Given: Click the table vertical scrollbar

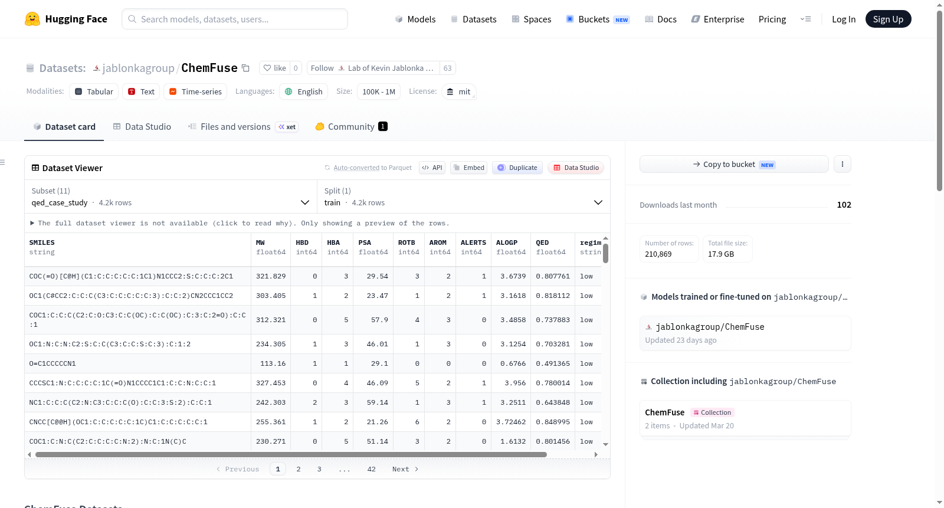Looking at the screenshot, I should 605,254.
